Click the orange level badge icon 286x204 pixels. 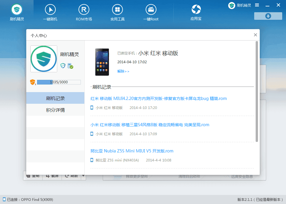click(33, 82)
